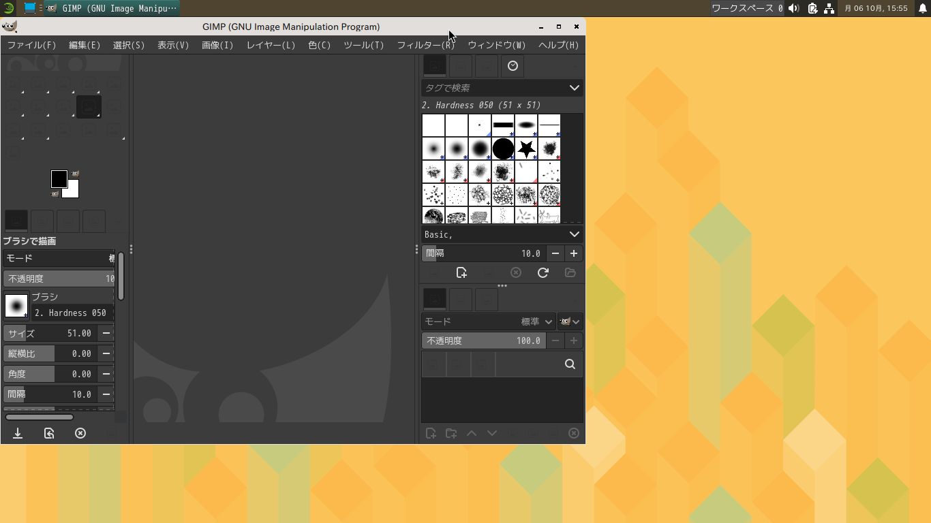Click the サイズ slider showing 51.00

pos(50,333)
